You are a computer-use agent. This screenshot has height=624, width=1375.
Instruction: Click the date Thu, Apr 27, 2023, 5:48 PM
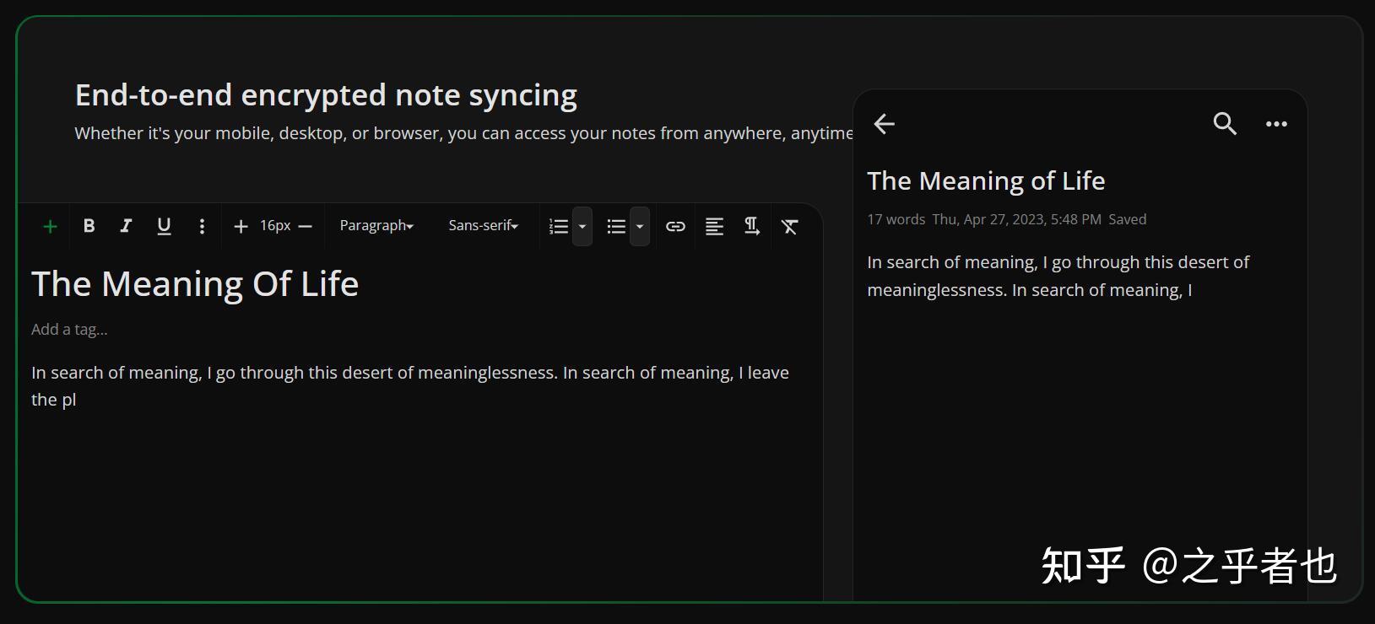(x=1016, y=219)
